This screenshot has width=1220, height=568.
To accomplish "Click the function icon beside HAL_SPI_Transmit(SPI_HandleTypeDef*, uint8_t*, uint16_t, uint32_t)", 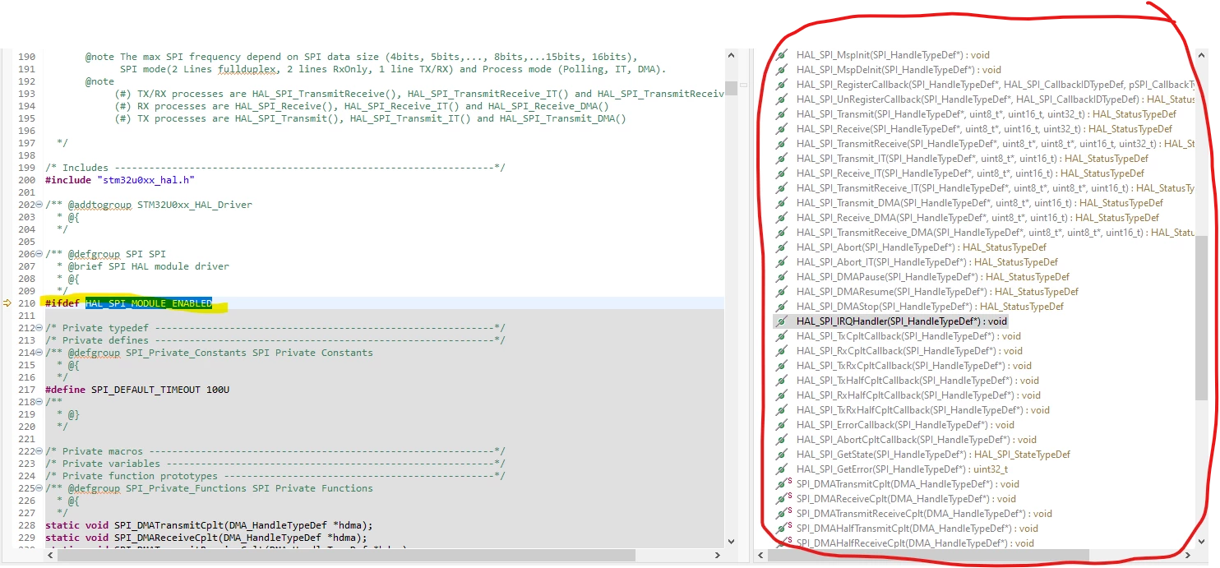I will (782, 114).
